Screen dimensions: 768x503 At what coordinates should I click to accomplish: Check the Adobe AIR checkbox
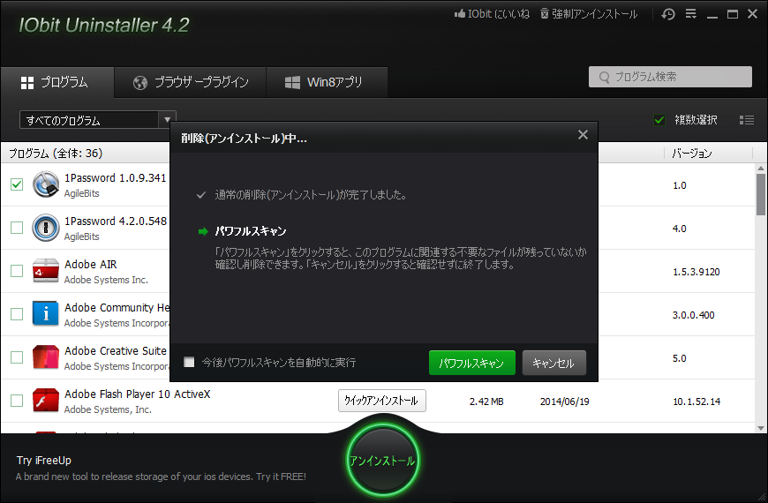[x=17, y=271]
